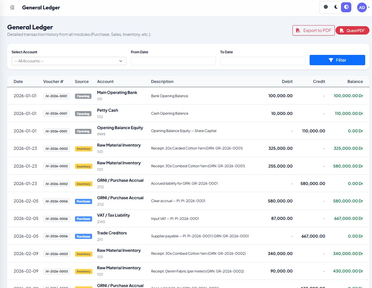Image resolution: width=372 pixels, height=288 pixels.
Task: Click the 110,000.00 credit amount
Action: (x=314, y=131)
